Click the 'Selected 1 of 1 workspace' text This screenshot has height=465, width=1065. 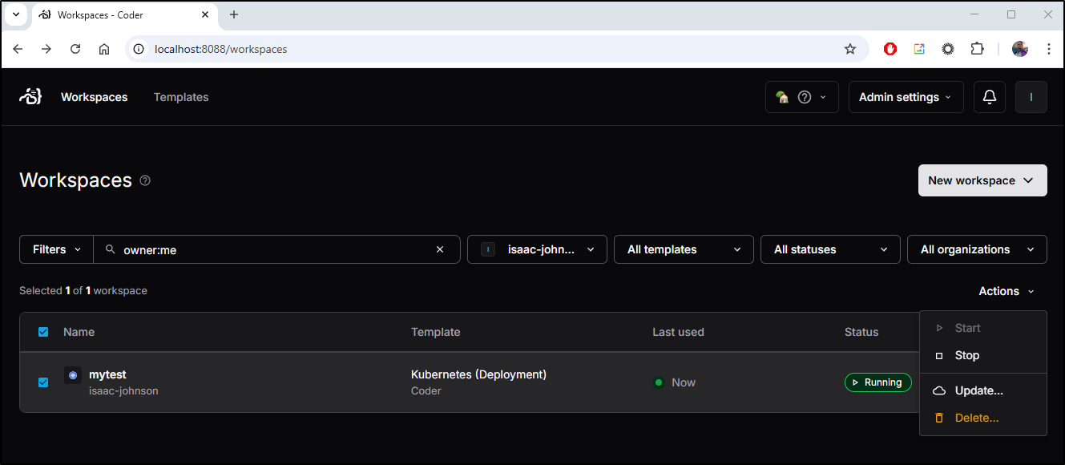(x=83, y=290)
